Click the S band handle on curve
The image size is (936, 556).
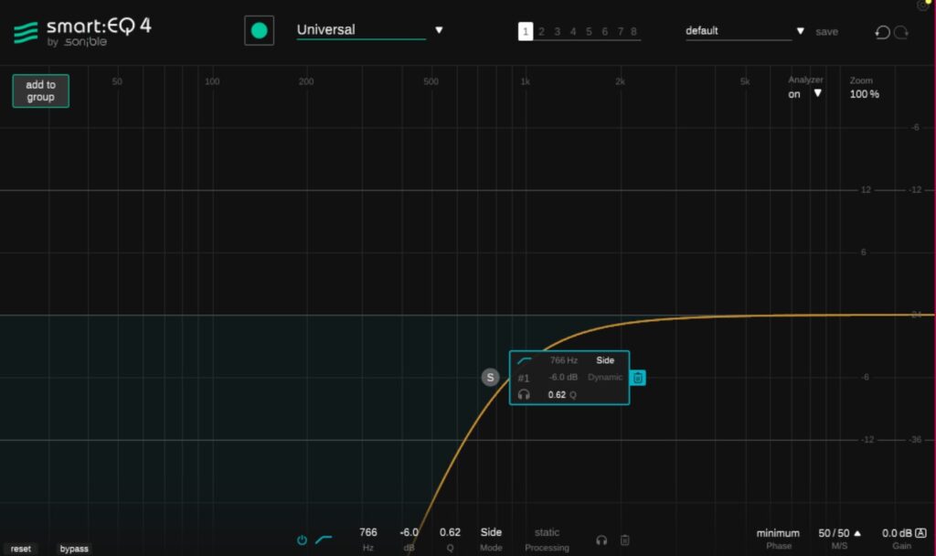click(x=491, y=378)
